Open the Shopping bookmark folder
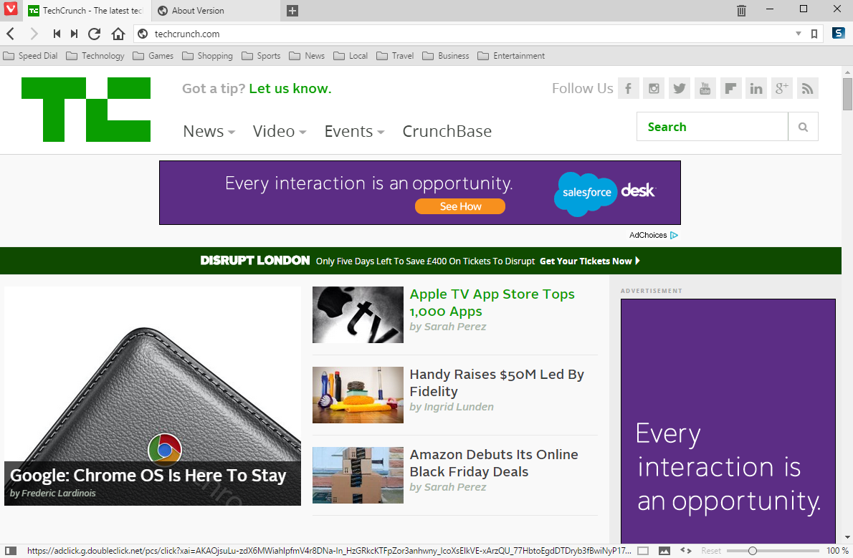 207,55
